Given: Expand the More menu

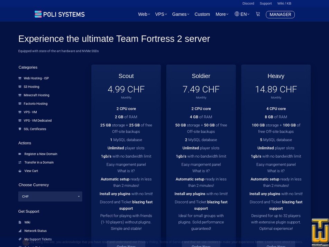Looking at the screenshot, I should point(222,14).
